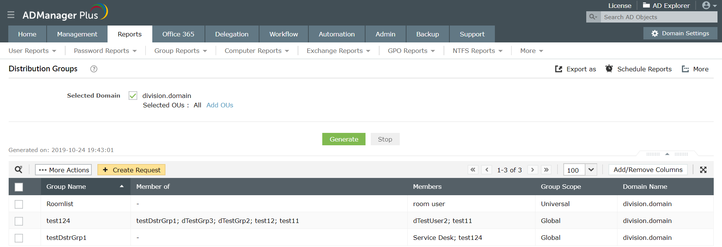Tick the Roomlist row checkbox
This screenshot has height=247, width=722.
pos(19,204)
